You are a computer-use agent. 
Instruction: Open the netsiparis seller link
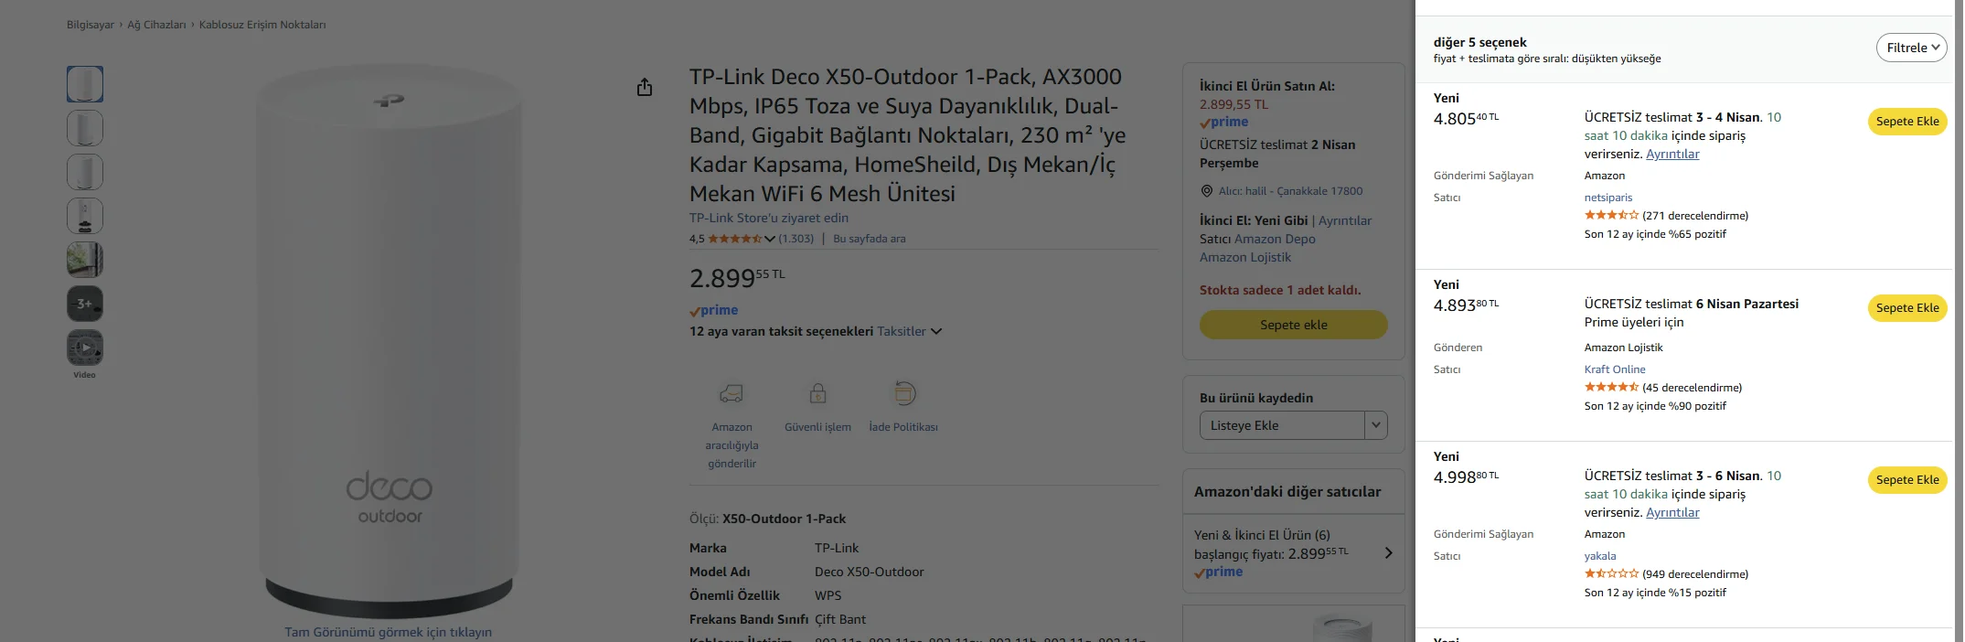pos(1607,198)
